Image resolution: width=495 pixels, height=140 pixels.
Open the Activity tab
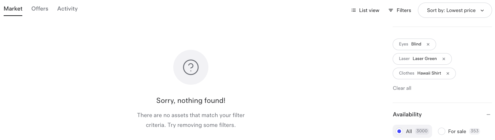(x=67, y=9)
